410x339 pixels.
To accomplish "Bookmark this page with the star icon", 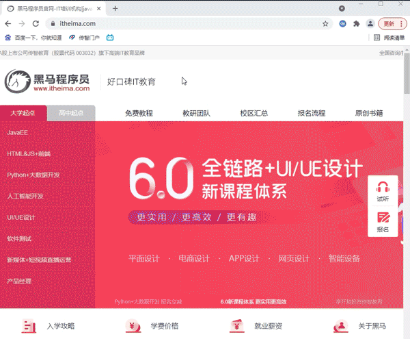I will point(326,23).
